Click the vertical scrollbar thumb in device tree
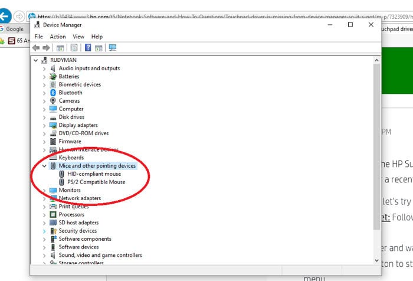Viewport: 413px width, 281px height. (x=376, y=146)
